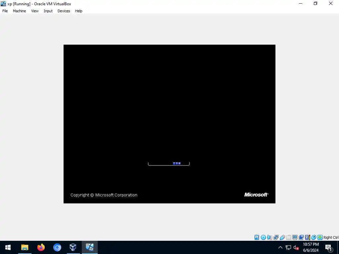The width and height of the screenshot is (339, 254).
Task: Click the Right Ctrl host key label
Action: (331, 237)
